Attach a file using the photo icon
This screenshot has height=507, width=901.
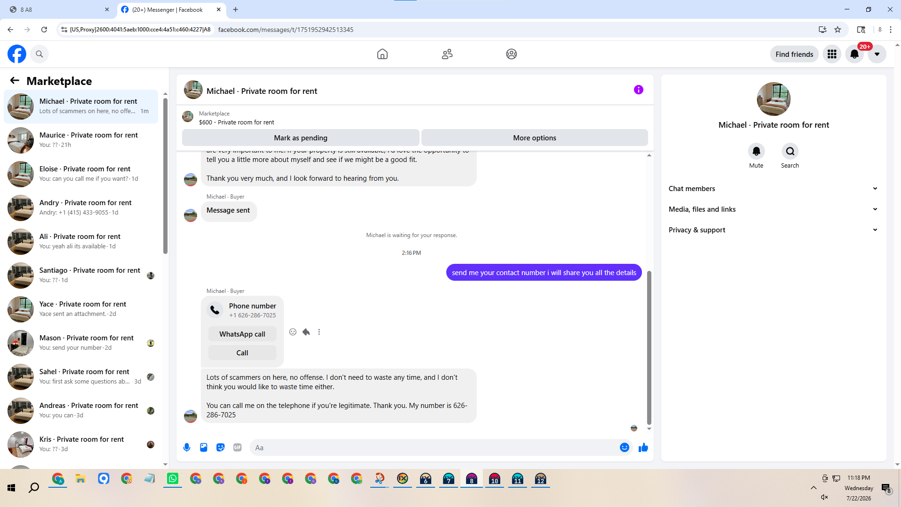click(204, 447)
